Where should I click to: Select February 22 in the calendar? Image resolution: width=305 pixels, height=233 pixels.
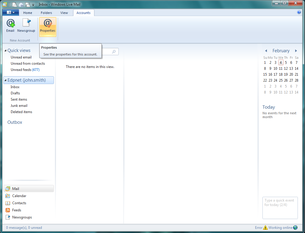[265, 80]
